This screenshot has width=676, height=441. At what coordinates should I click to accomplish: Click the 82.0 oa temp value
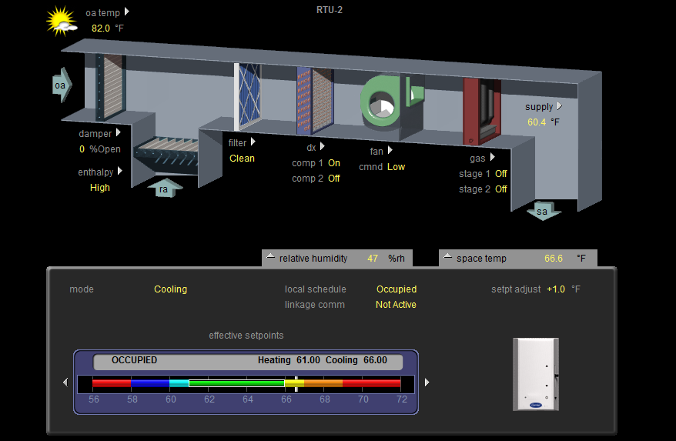pos(101,28)
